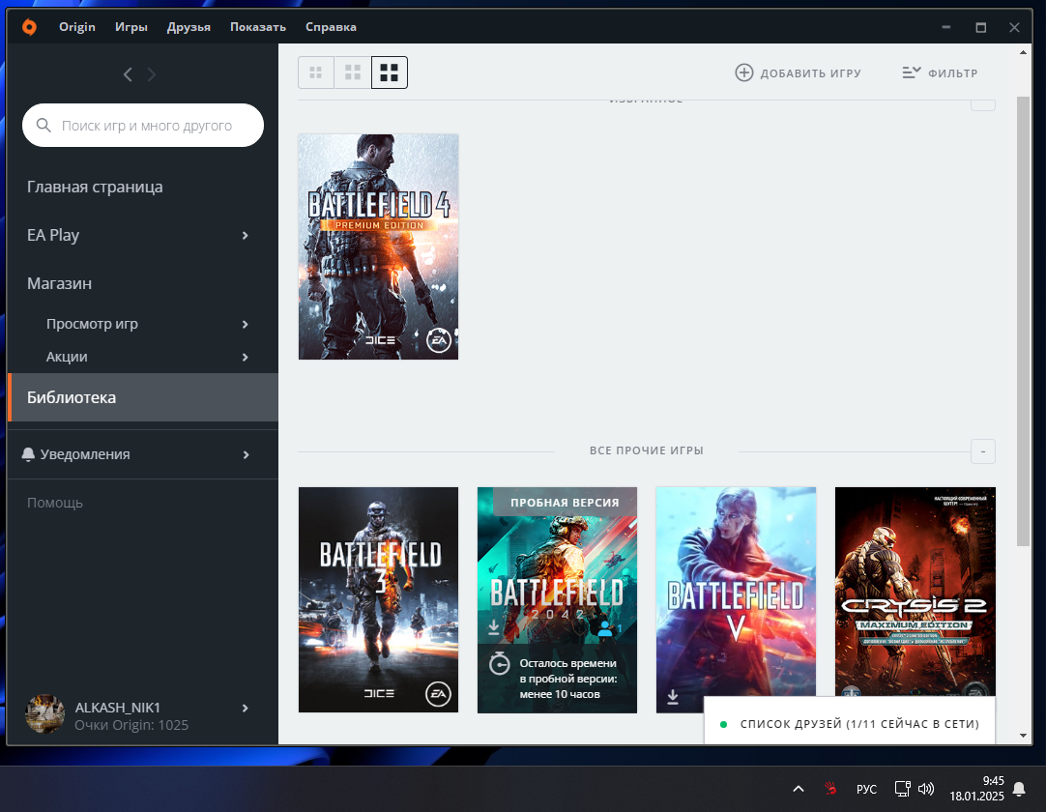Collapse the Все прочие игры section

(x=982, y=451)
